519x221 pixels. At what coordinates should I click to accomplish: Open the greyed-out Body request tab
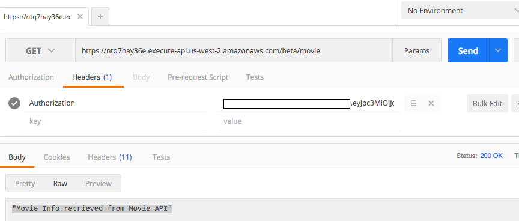point(141,77)
